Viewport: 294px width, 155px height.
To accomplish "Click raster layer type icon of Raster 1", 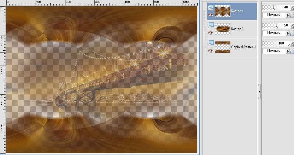I will click(x=211, y=7).
